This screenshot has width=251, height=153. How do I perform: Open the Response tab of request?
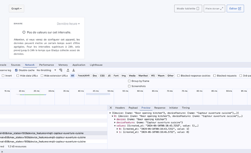[x=160, y=108]
